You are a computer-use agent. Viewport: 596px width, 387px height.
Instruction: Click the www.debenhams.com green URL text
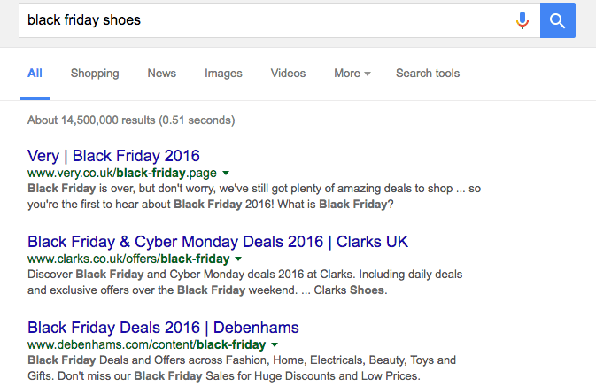click(x=146, y=344)
